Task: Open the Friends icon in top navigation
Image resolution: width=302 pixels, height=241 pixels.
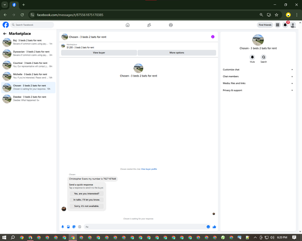Action: [149, 25]
